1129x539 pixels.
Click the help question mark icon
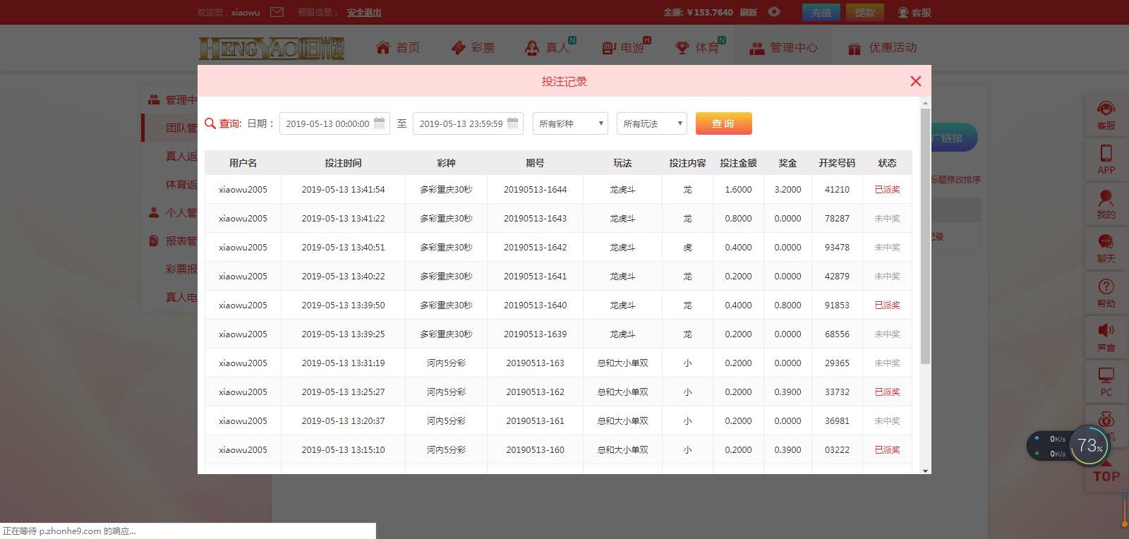1106,287
